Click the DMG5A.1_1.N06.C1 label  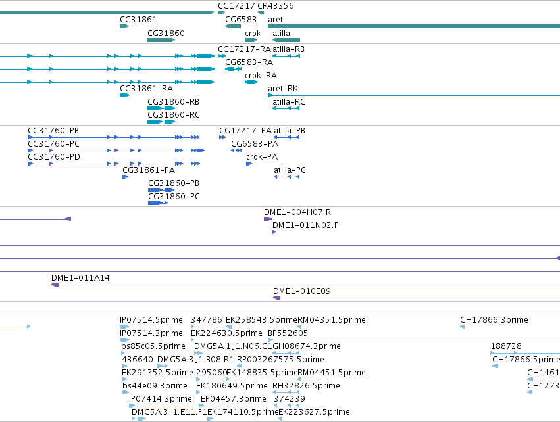[x=233, y=346]
